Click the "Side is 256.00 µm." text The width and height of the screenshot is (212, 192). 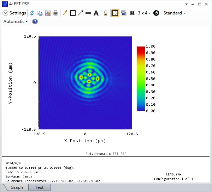coord(23,172)
